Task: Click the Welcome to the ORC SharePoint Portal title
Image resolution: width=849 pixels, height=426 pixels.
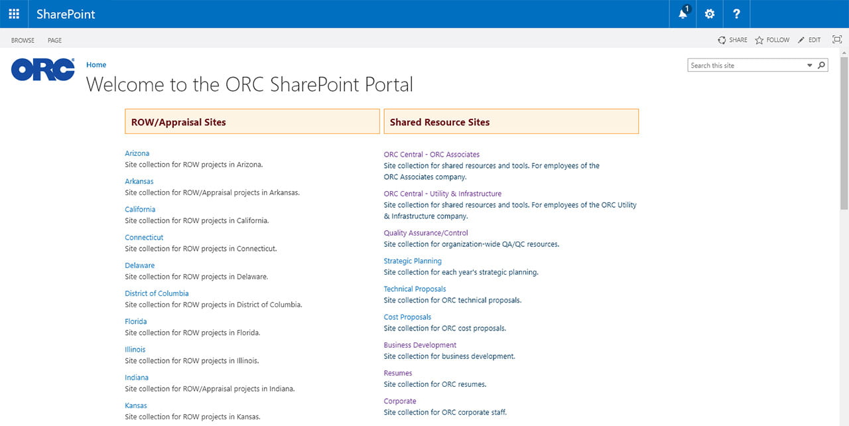Action: pyautogui.click(x=249, y=84)
